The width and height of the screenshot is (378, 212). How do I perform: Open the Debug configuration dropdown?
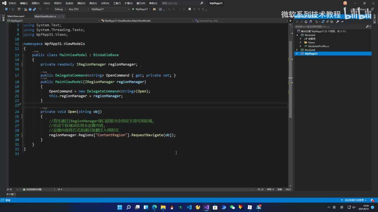(60, 9)
